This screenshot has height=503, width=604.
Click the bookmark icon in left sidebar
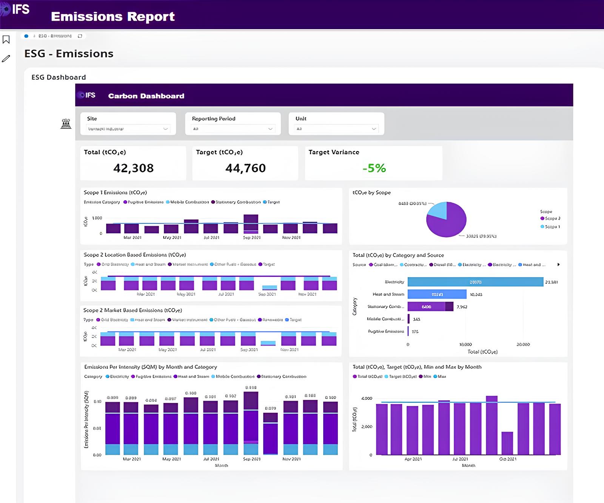tap(6, 40)
